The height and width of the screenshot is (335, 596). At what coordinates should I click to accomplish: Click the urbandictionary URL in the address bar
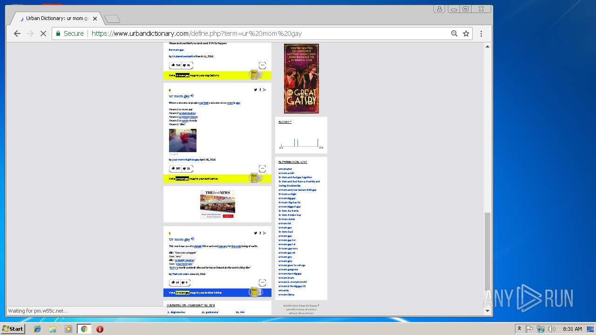click(196, 33)
